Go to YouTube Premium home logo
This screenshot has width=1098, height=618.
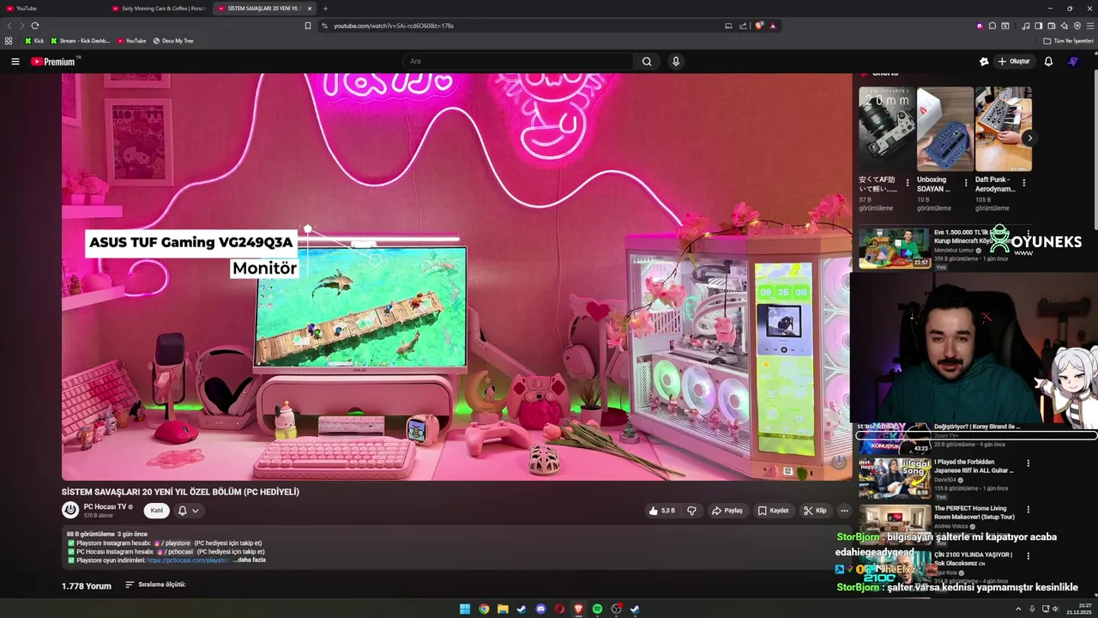click(54, 62)
